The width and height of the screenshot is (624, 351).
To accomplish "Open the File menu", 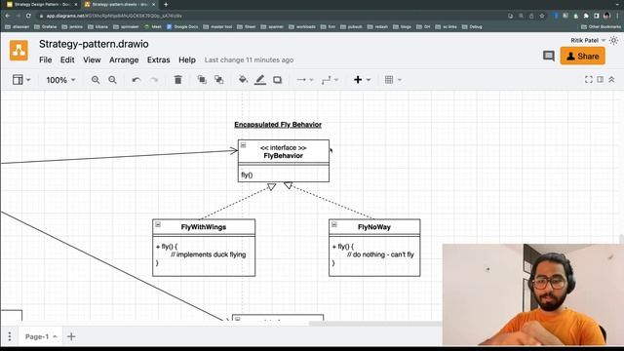I will pos(46,59).
